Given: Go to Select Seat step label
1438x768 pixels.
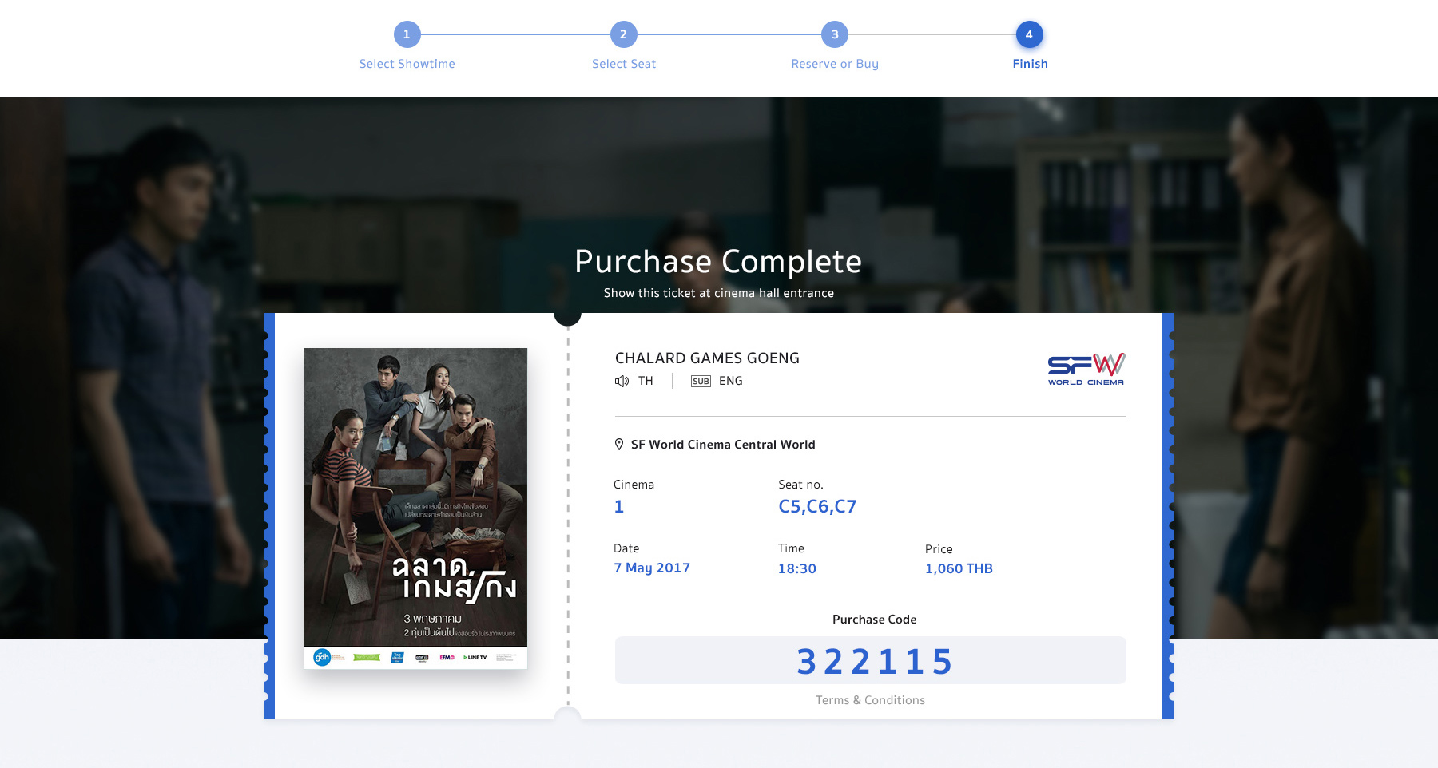Looking at the screenshot, I should click(x=623, y=64).
